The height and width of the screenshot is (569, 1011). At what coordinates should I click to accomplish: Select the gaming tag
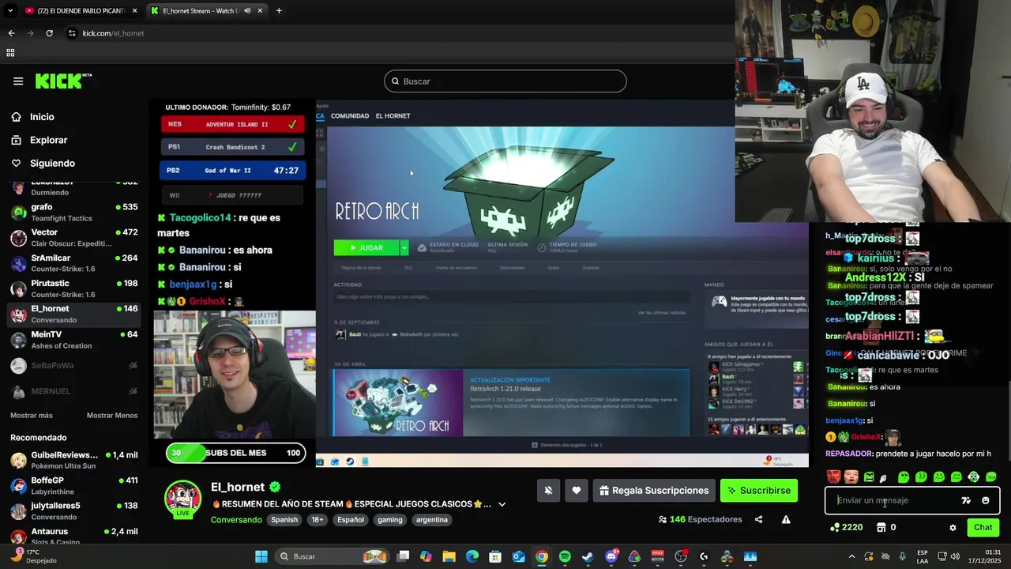(389, 520)
